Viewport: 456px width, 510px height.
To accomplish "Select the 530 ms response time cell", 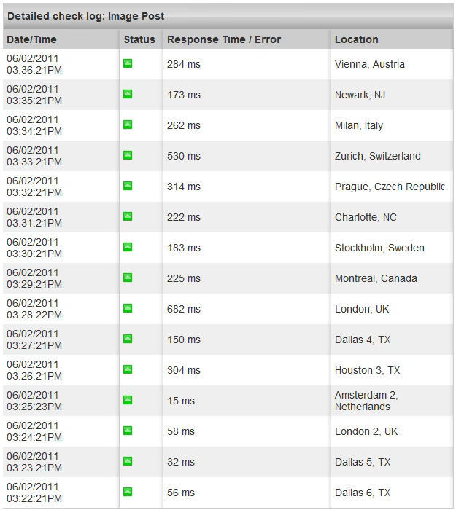I will coord(184,156).
